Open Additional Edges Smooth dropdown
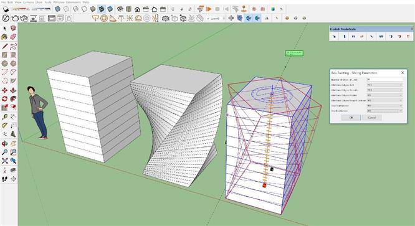This screenshot has width=415, height=226. pos(384,90)
